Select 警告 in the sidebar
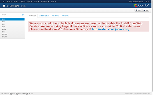Screen dimensions: 153x95 [12, 32]
